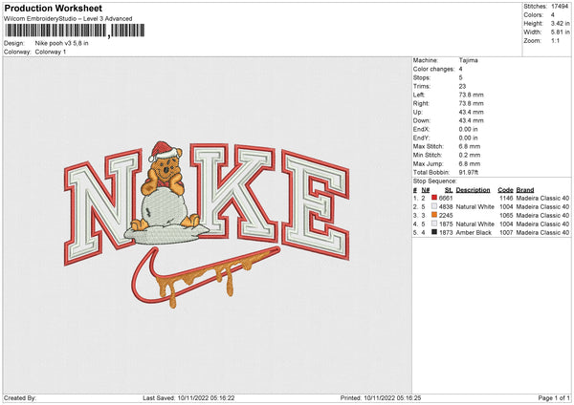Screen dimensions: 574x405
Task: Click the Page 1 of 1 footer text
Action: (550, 397)
